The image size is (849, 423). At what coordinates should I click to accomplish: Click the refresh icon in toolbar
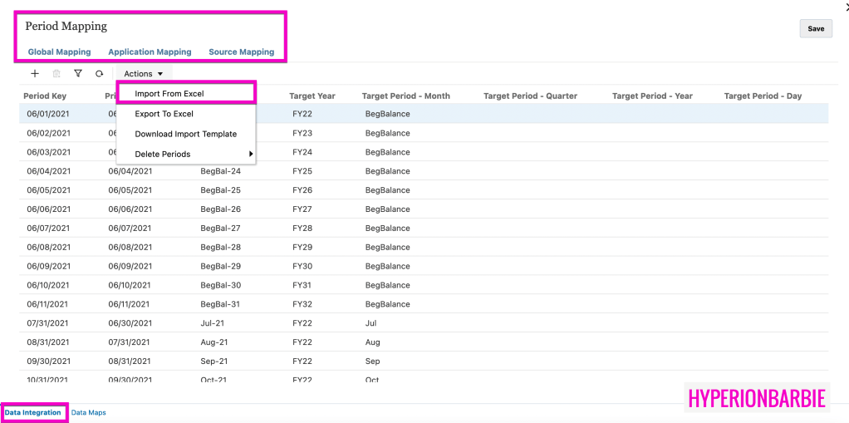(x=100, y=74)
